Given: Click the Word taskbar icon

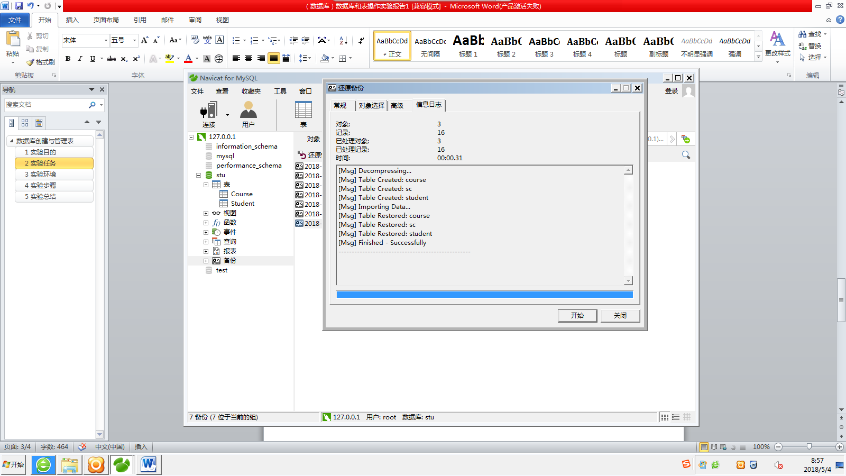Looking at the screenshot, I should pos(149,465).
